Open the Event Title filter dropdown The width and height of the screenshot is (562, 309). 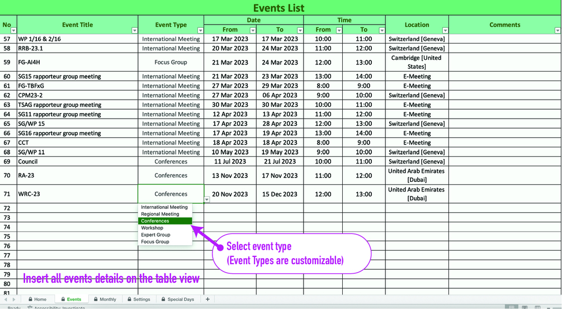[x=134, y=30]
